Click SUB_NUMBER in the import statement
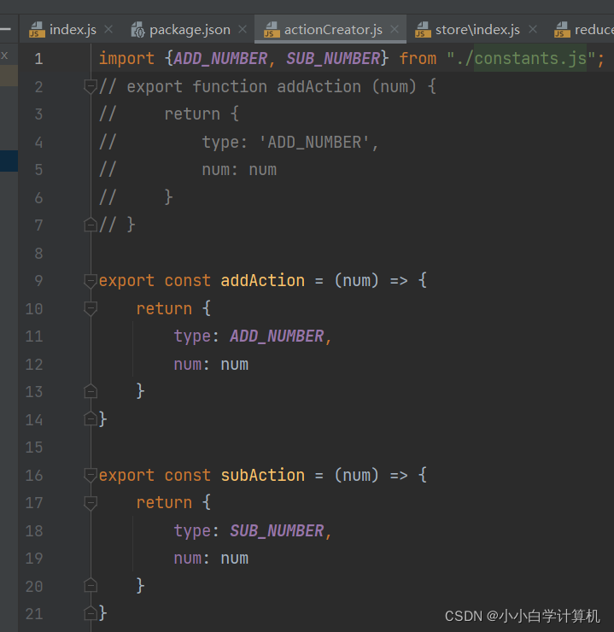This screenshot has height=632, width=614. (333, 59)
